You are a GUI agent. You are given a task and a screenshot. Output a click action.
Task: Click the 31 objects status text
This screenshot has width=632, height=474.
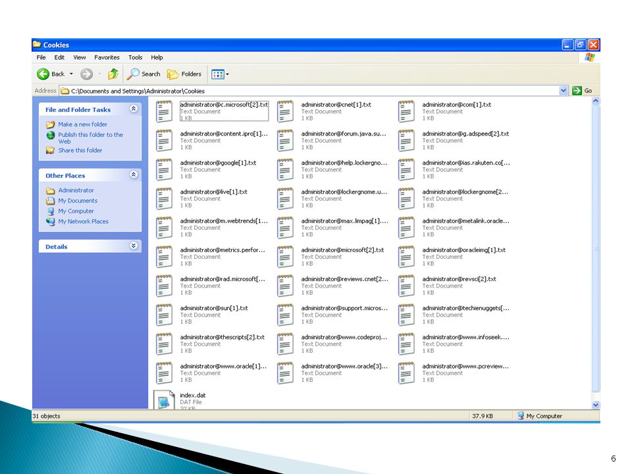(46, 416)
